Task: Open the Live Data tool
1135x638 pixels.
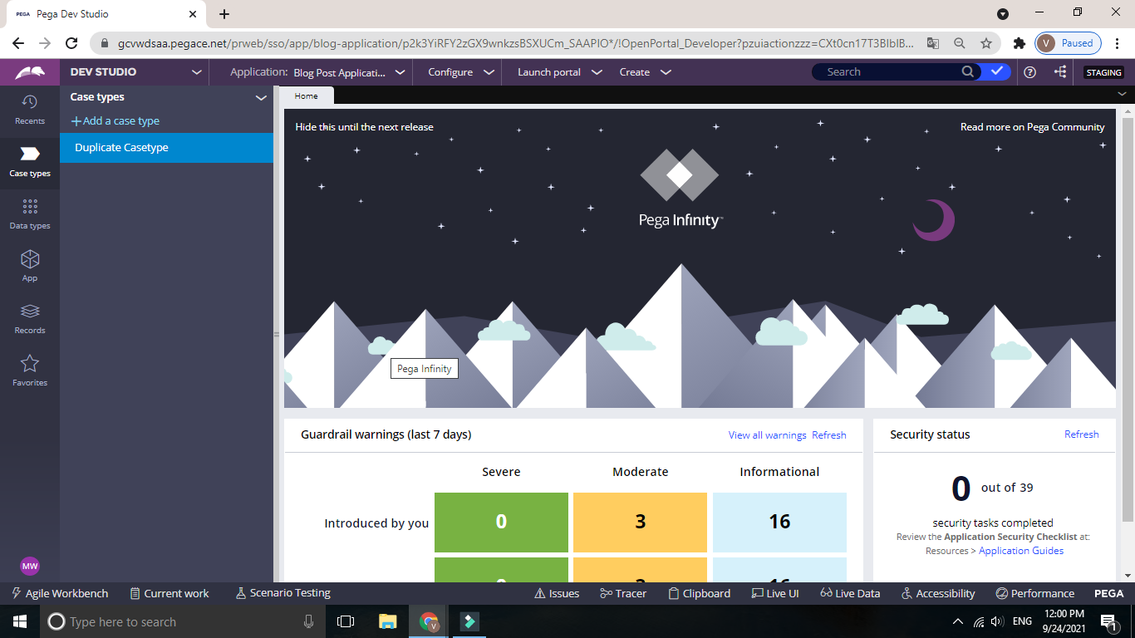Action: (850, 593)
